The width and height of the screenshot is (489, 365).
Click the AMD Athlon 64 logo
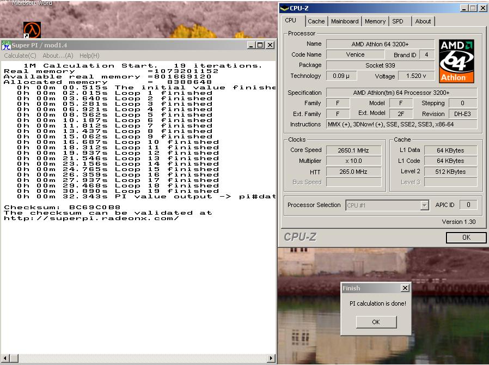[x=456, y=61]
